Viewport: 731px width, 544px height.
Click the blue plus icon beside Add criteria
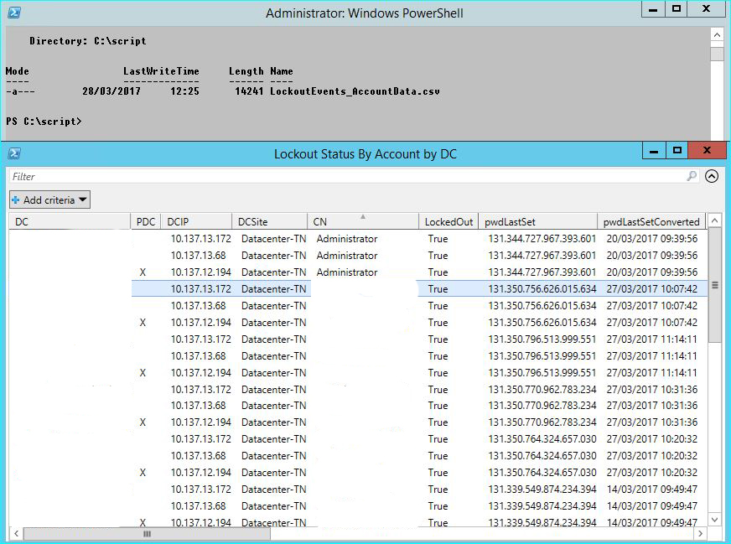coord(16,200)
